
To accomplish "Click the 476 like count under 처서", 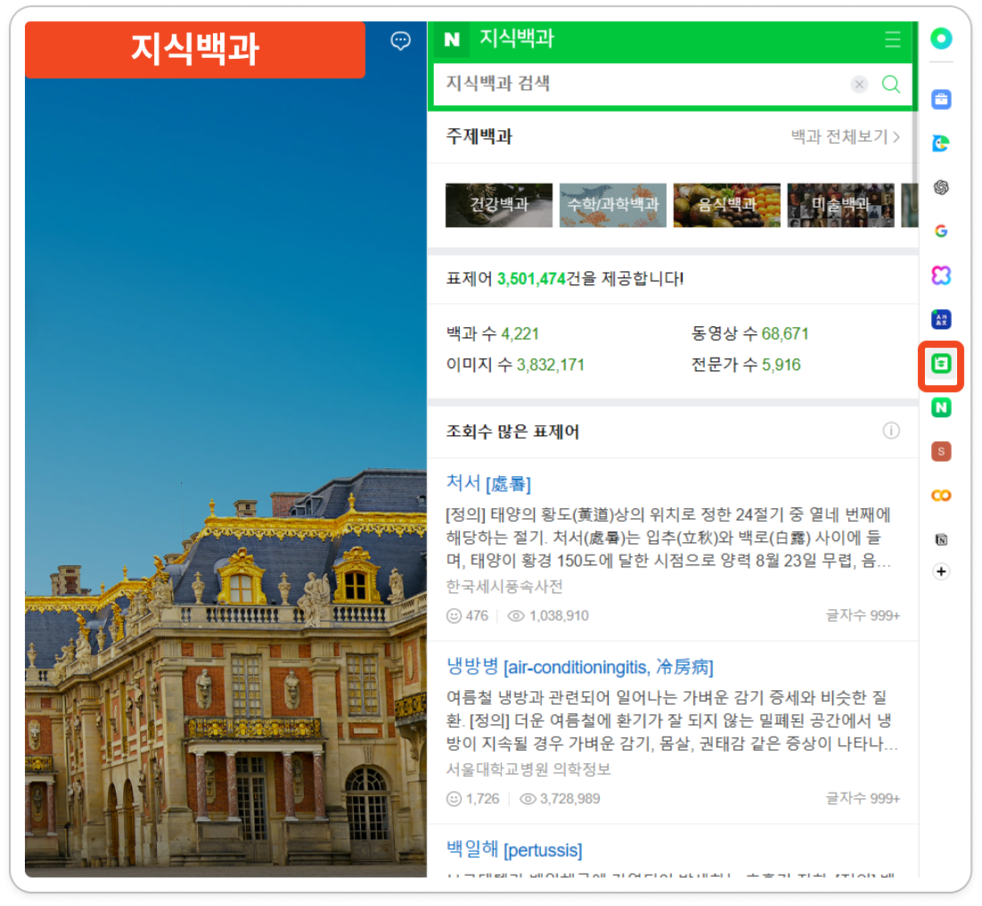I will [467, 616].
